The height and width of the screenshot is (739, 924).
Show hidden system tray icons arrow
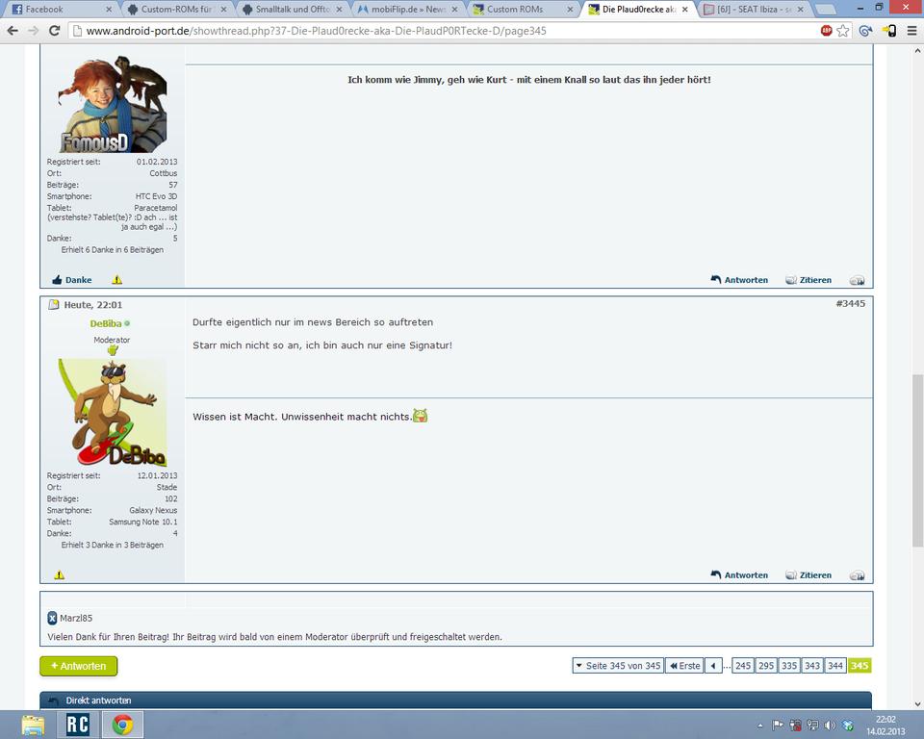[759, 726]
